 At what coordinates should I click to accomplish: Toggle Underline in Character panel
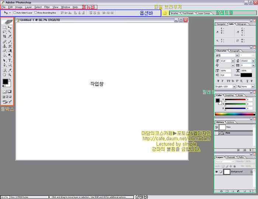[x=247, y=81]
